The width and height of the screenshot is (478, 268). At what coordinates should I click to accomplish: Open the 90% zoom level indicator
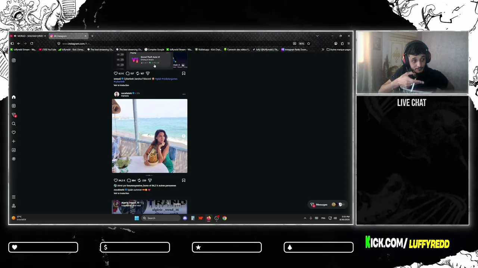301,44
